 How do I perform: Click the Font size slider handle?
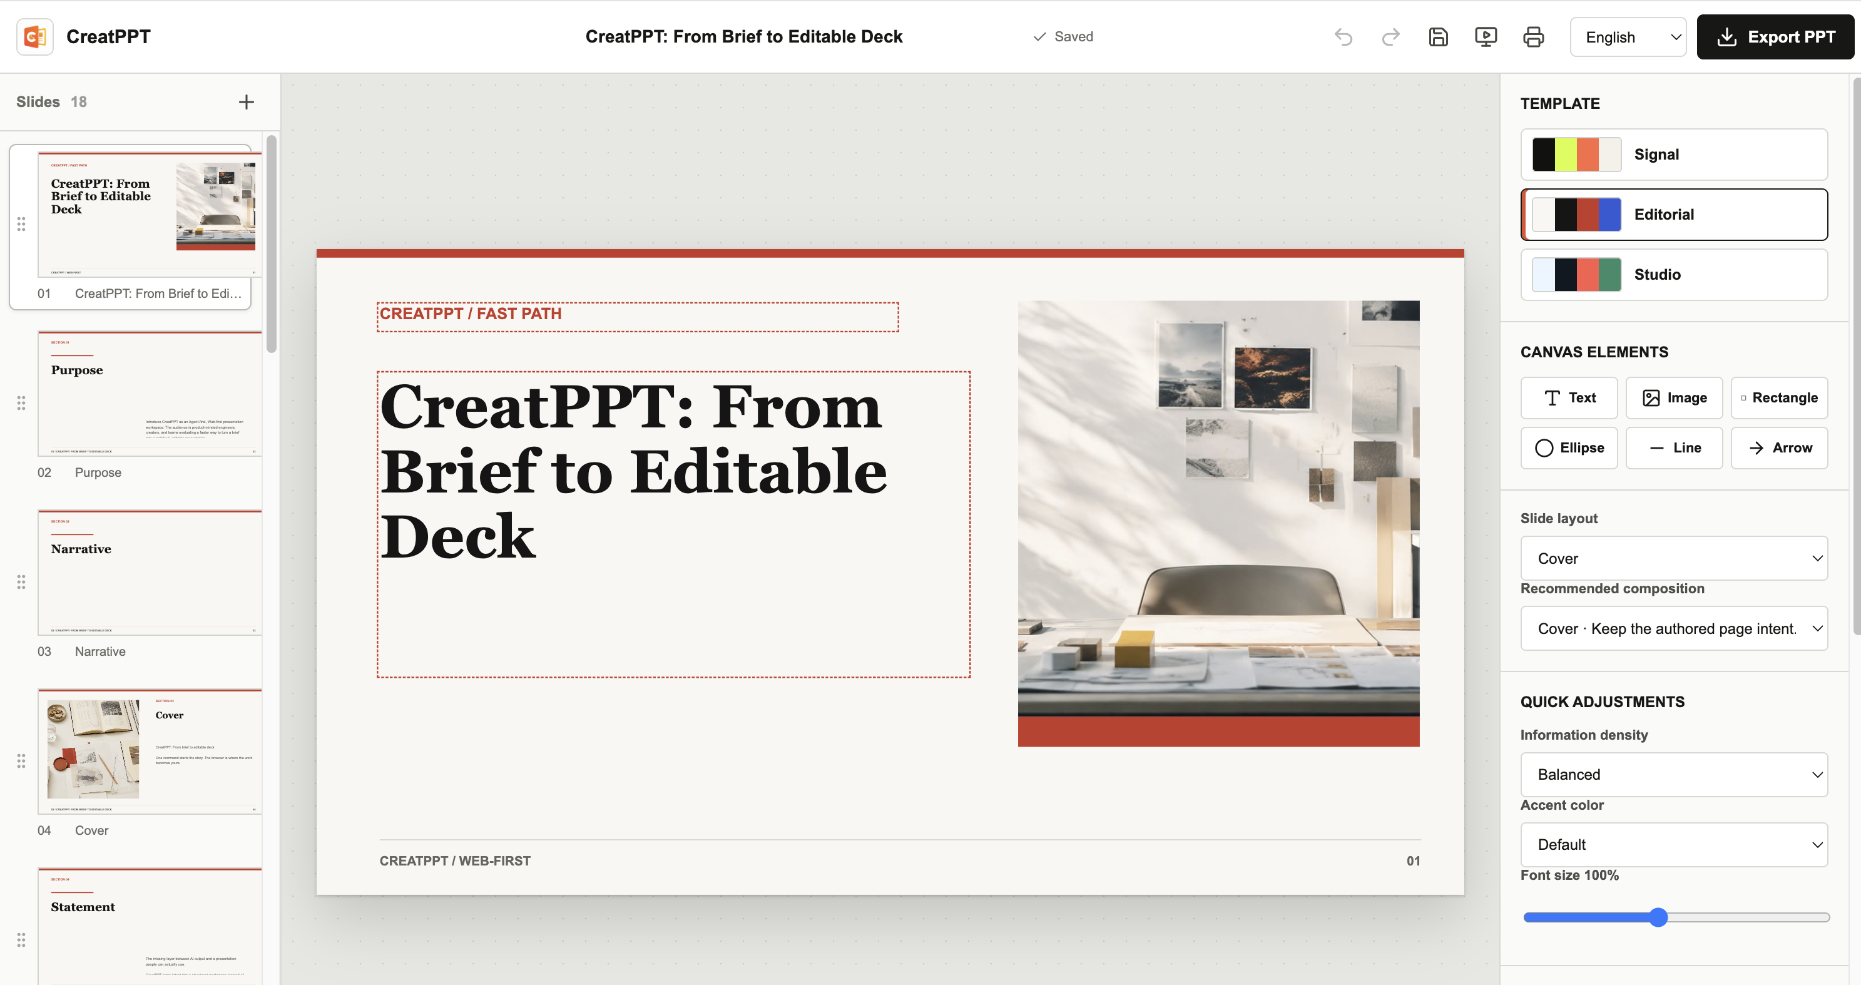(x=1659, y=917)
